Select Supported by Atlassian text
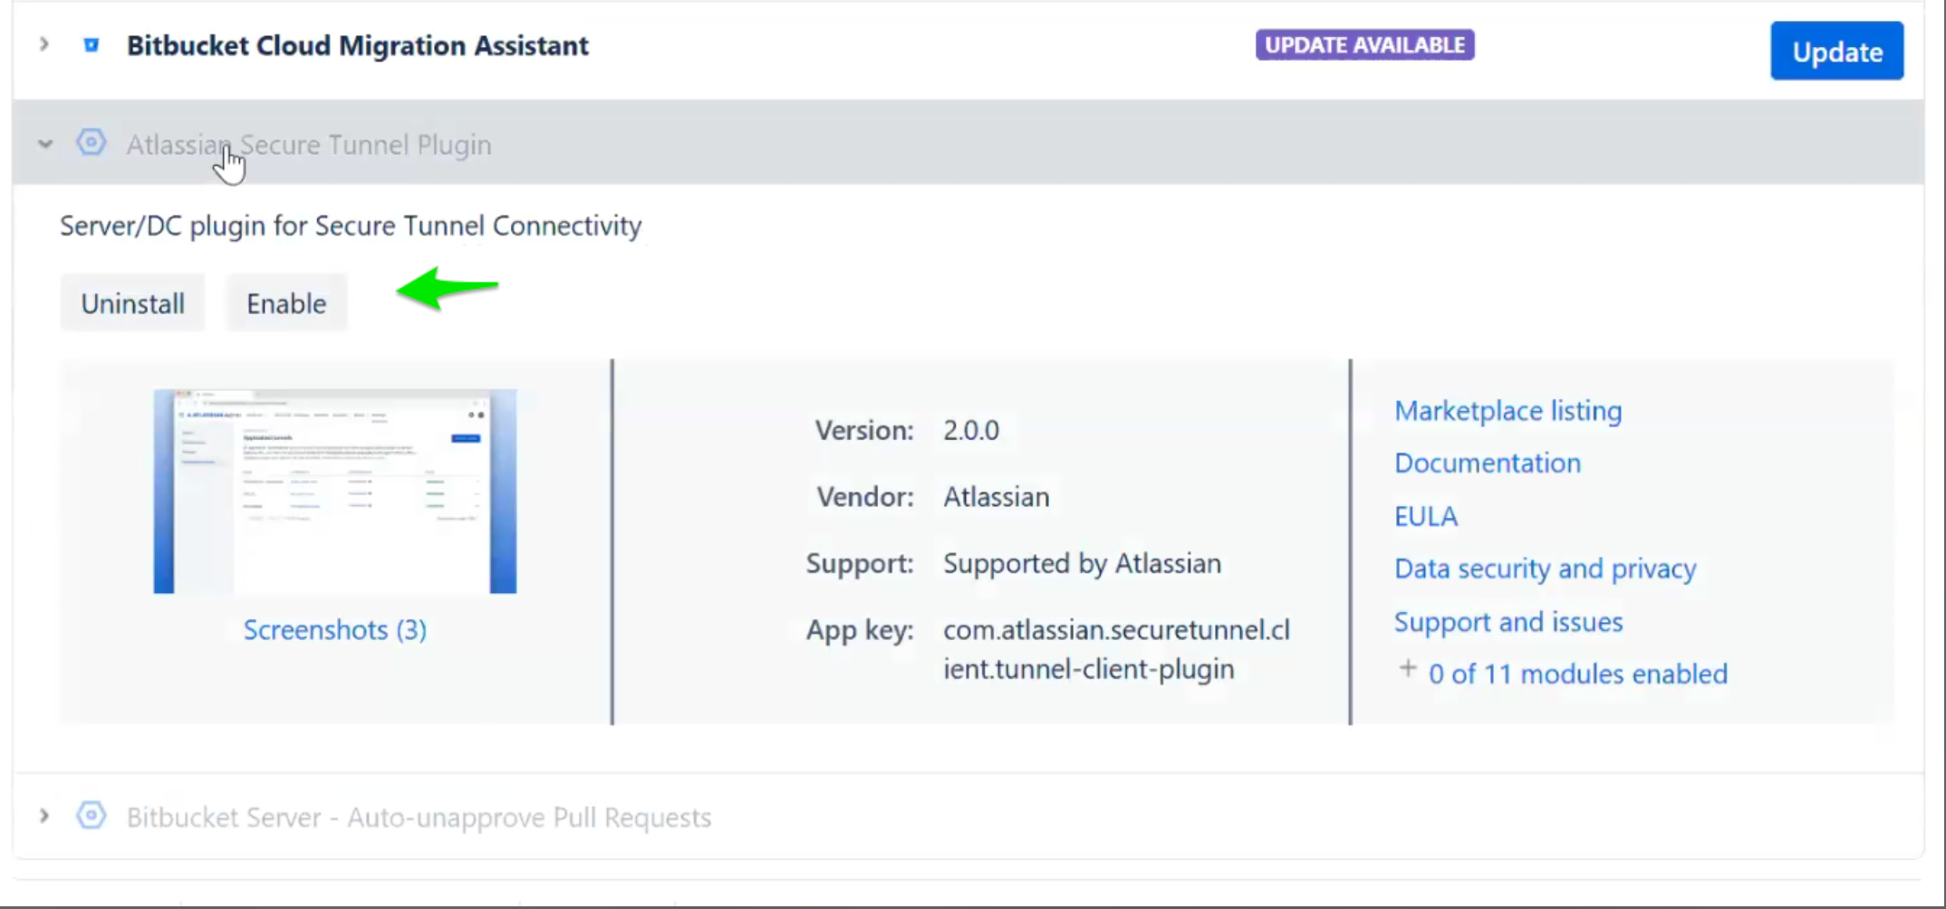This screenshot has height=909, width=1946. pos(1082,563)
